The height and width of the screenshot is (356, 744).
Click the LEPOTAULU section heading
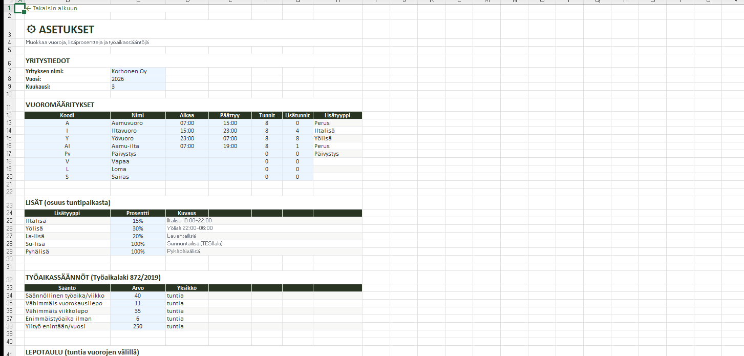tap(82, 352)
